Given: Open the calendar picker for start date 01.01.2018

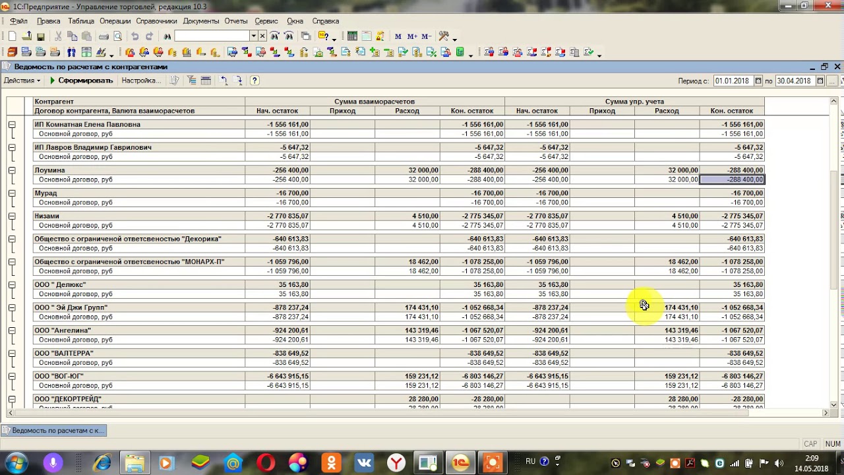Looking at the screenshot, I should [758, 81].
